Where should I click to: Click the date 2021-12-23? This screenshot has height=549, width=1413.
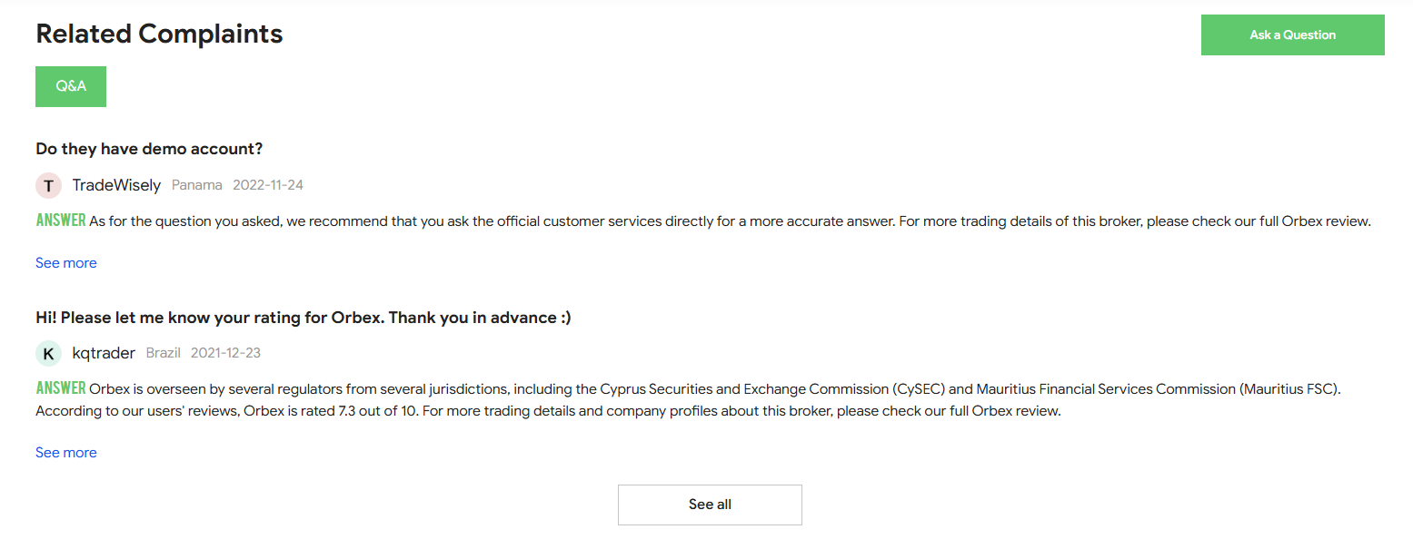pos(225,353)
